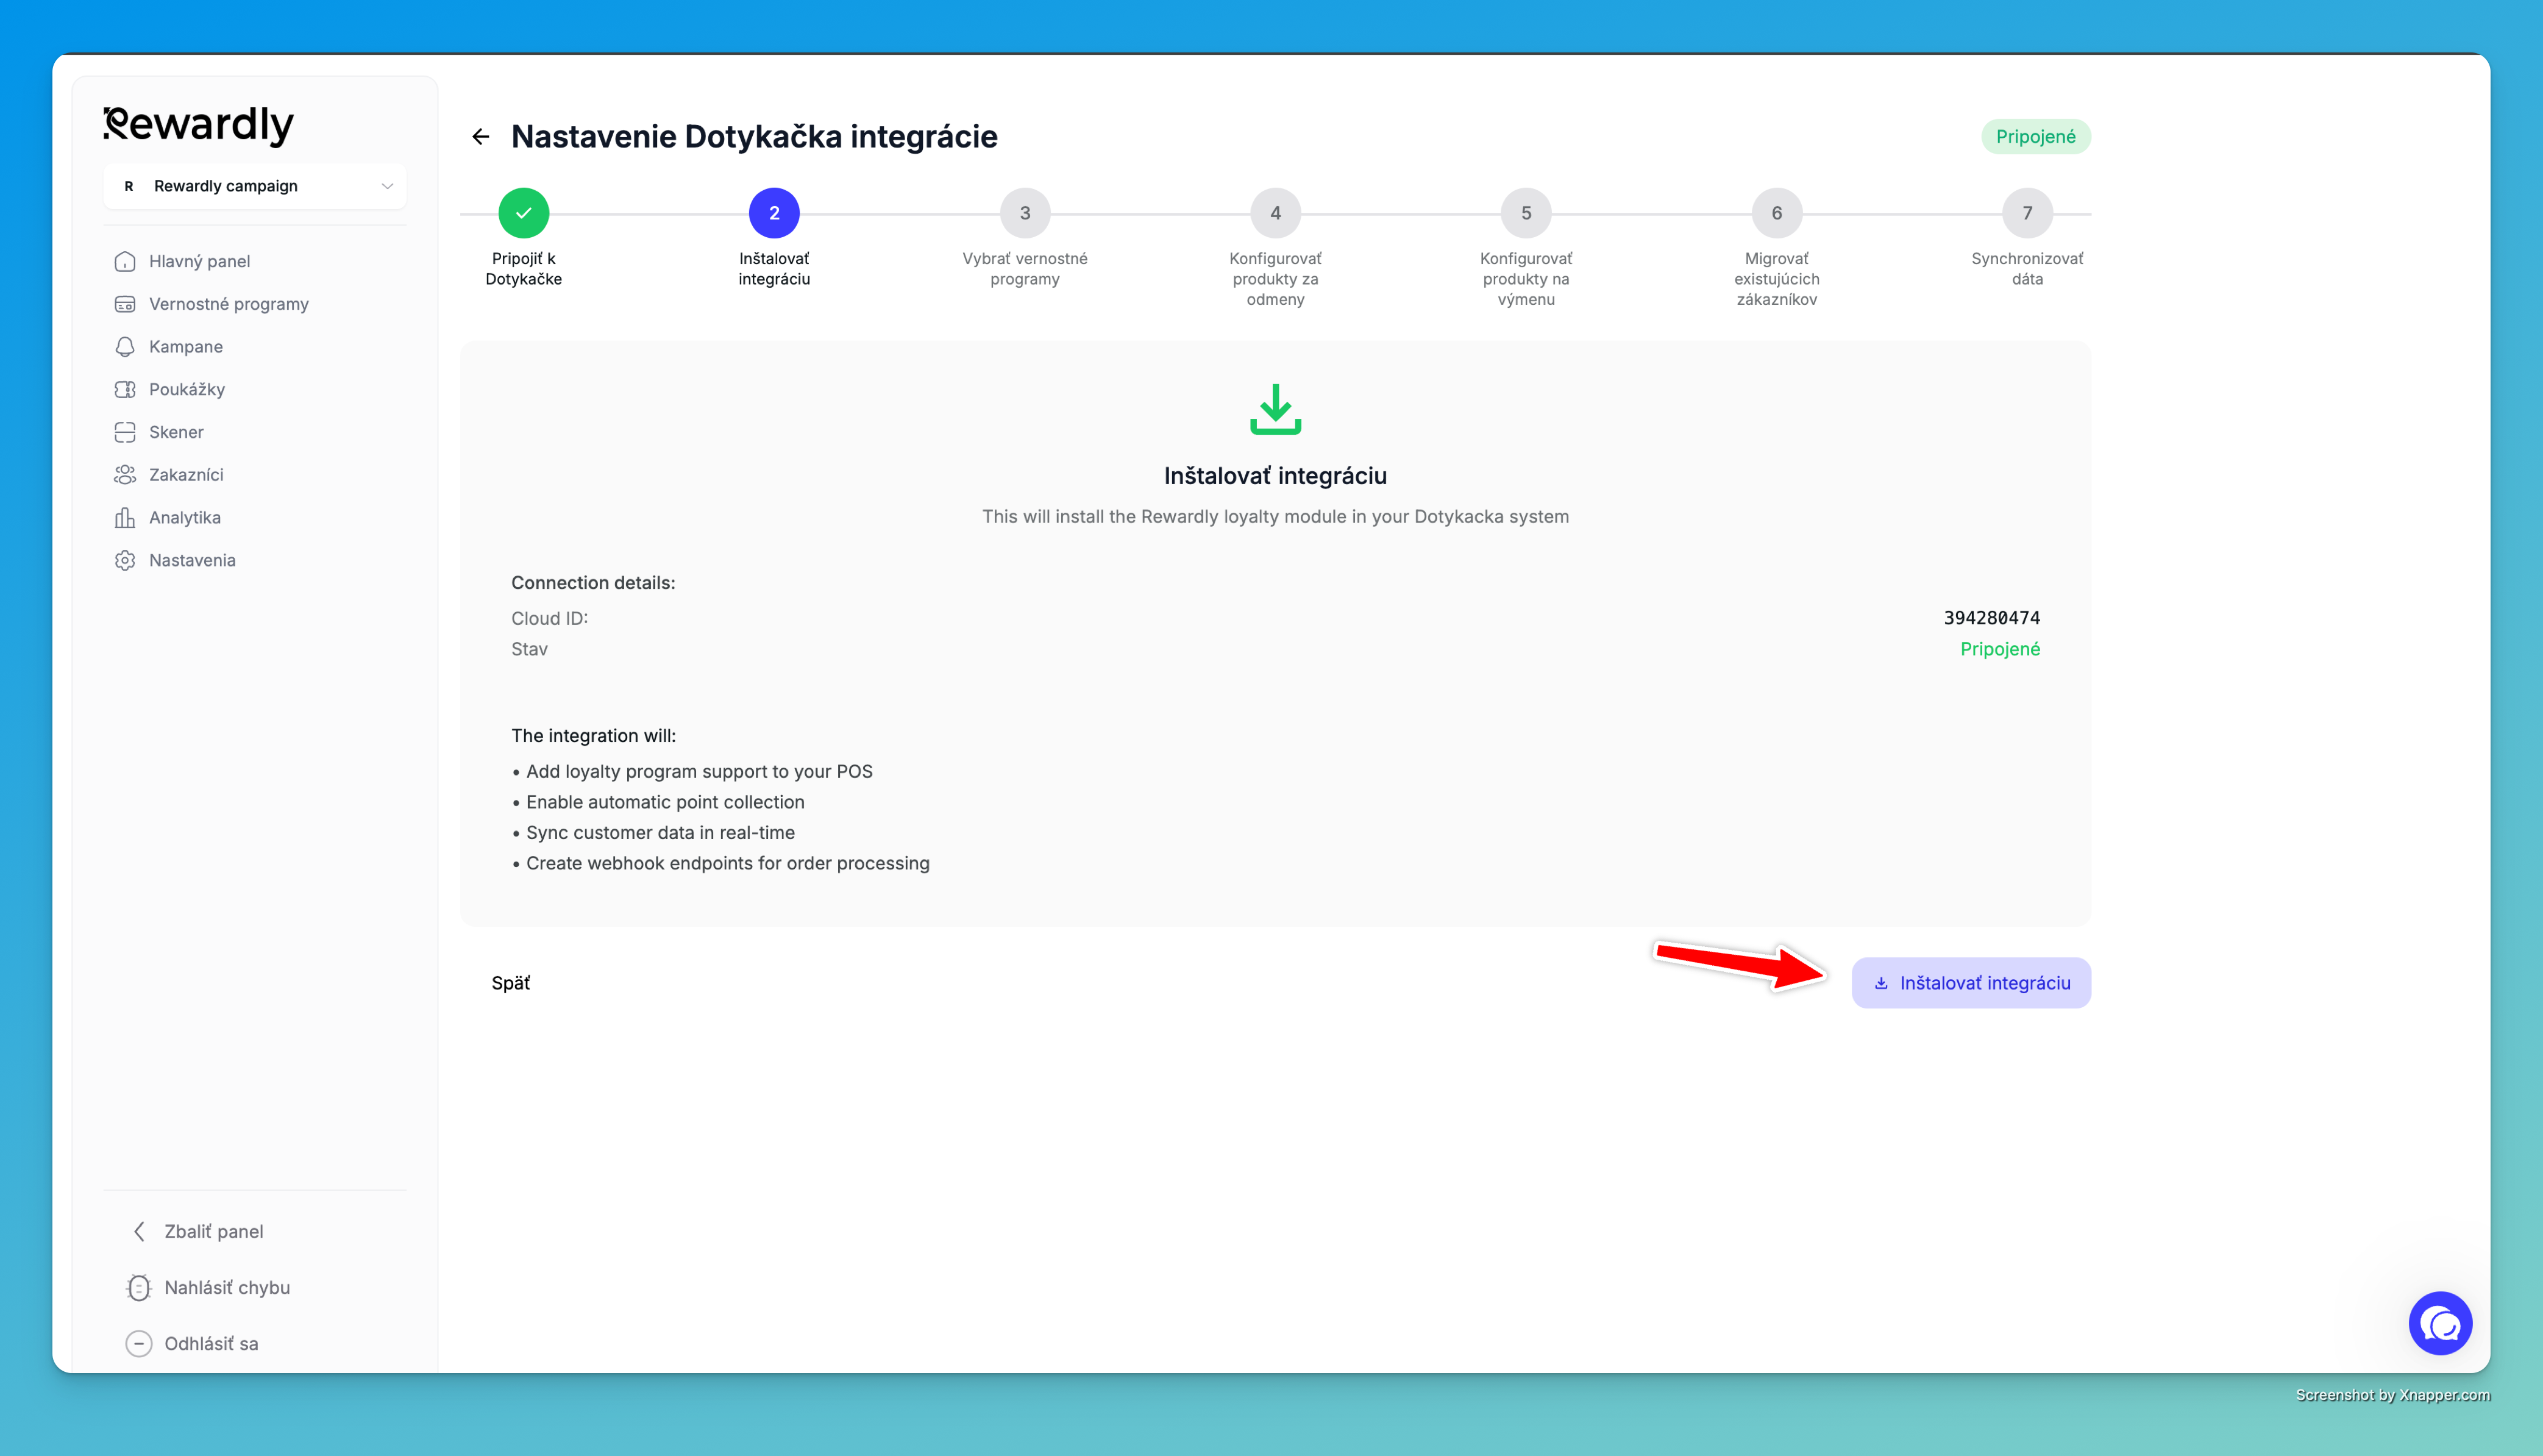
Task: Report a bug via Nahlásiť chybu
Action: pos(227,1288)
